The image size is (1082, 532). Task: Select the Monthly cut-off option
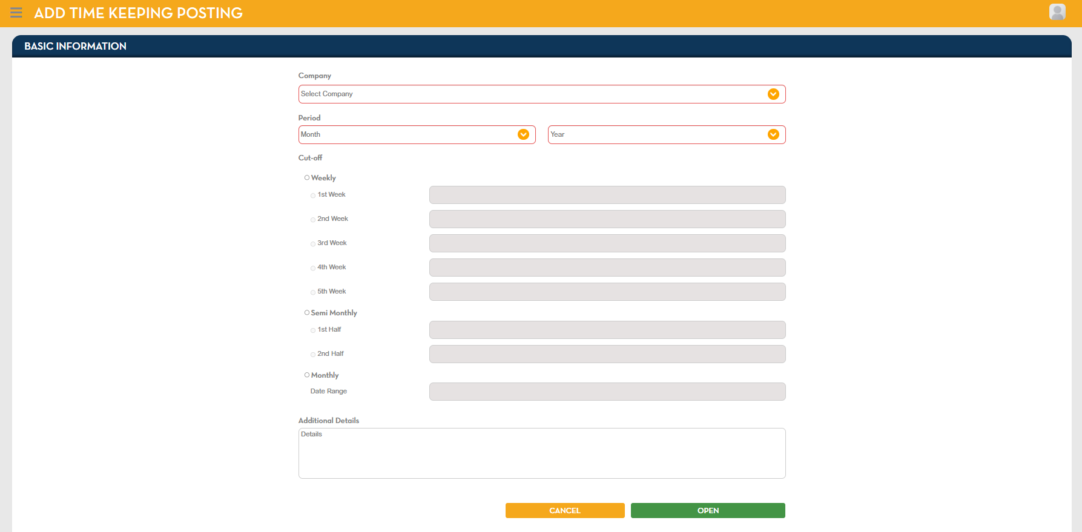pos(307,375)
